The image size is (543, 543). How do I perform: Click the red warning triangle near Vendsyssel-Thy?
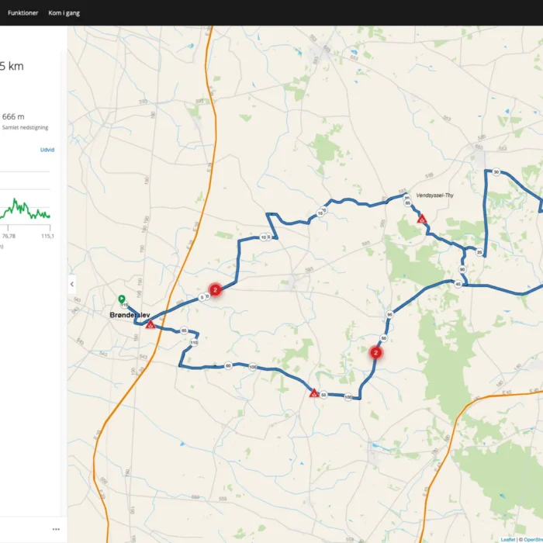coord(421,220)
